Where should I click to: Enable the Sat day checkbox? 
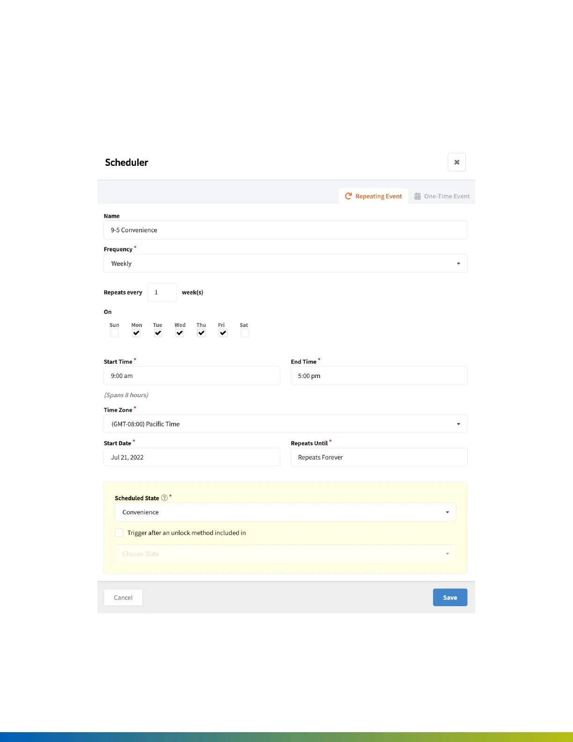(244, 333)
